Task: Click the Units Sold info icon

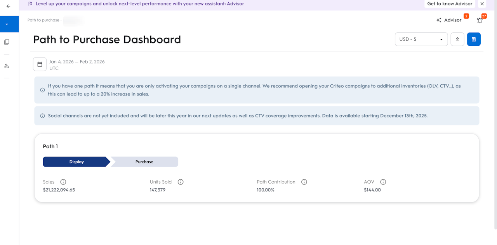Action: 181,182
